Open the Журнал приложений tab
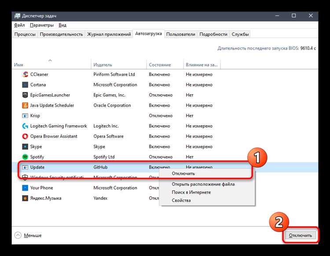 109,34
